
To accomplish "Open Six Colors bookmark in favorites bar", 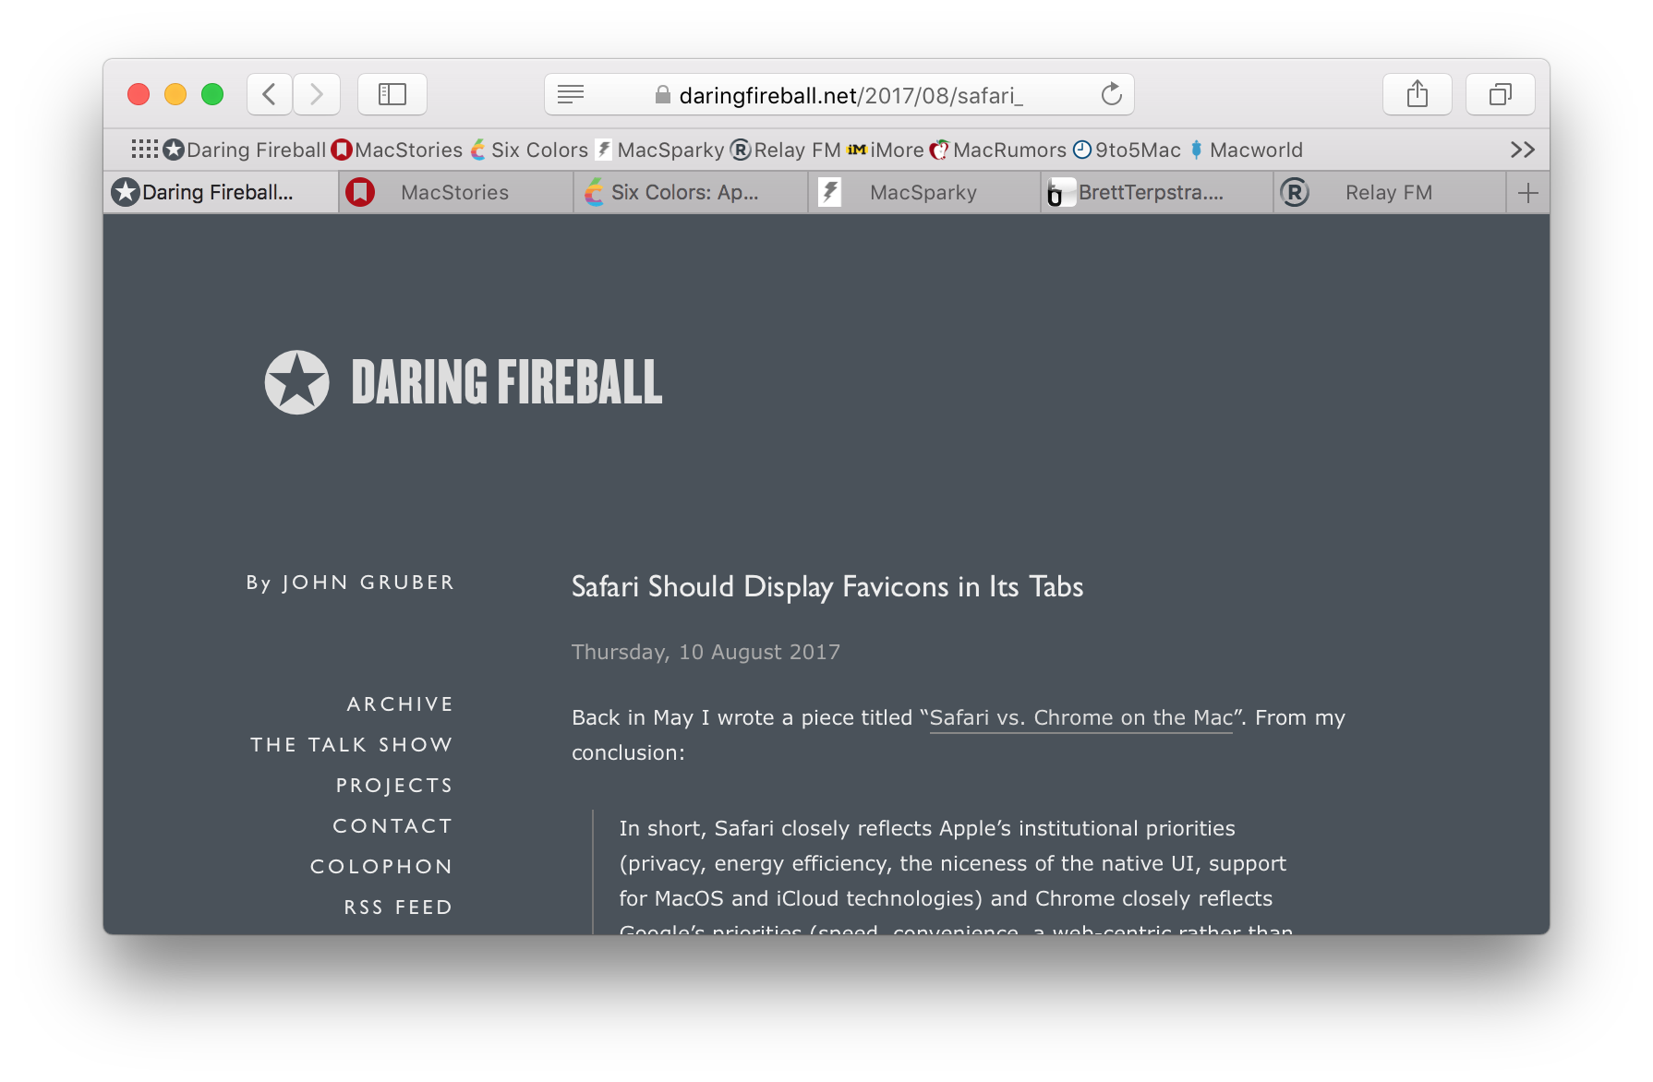I will coord(529,150).
